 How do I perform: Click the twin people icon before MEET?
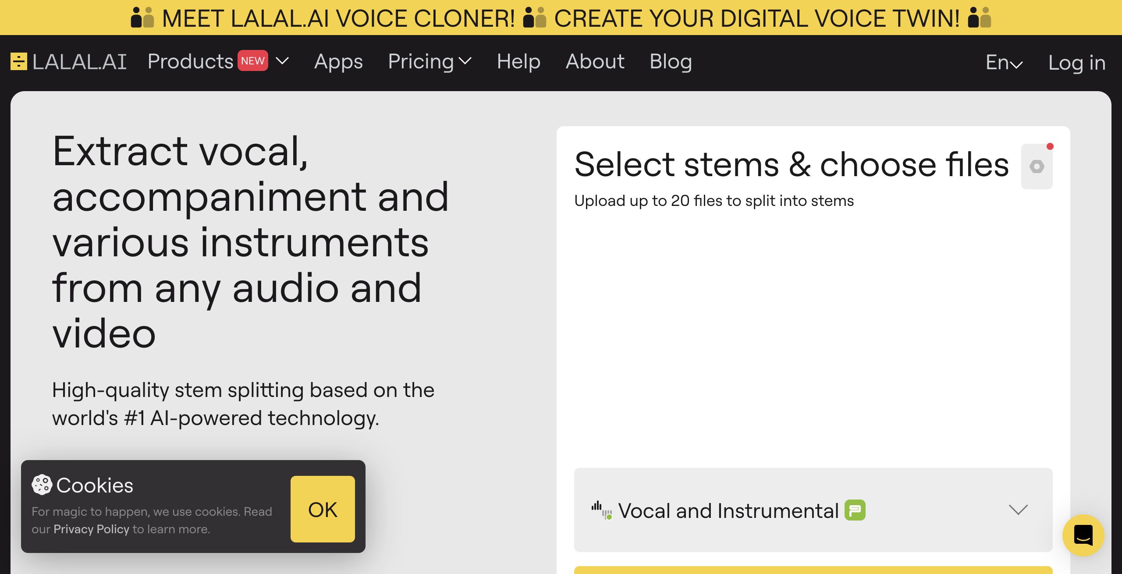click(x=142, y=18)
